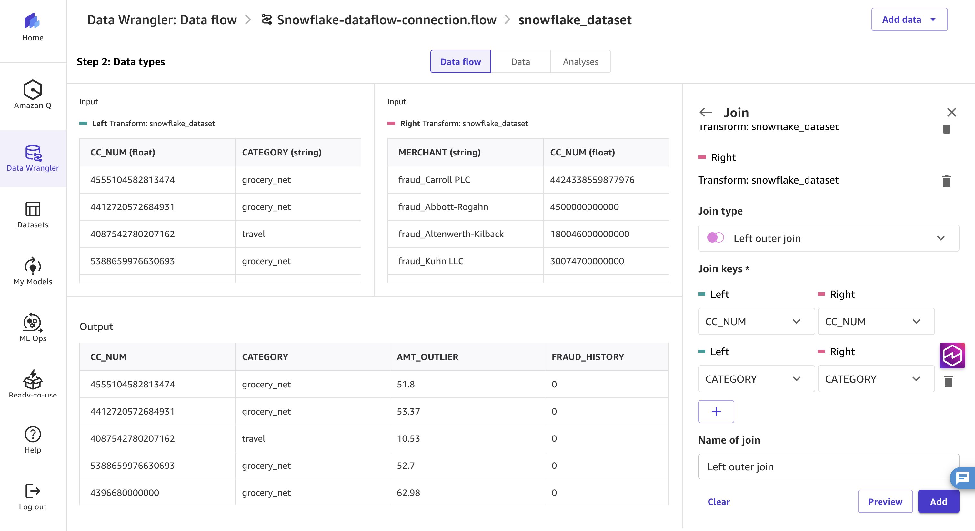Open Datasets section

coord(33,215)
